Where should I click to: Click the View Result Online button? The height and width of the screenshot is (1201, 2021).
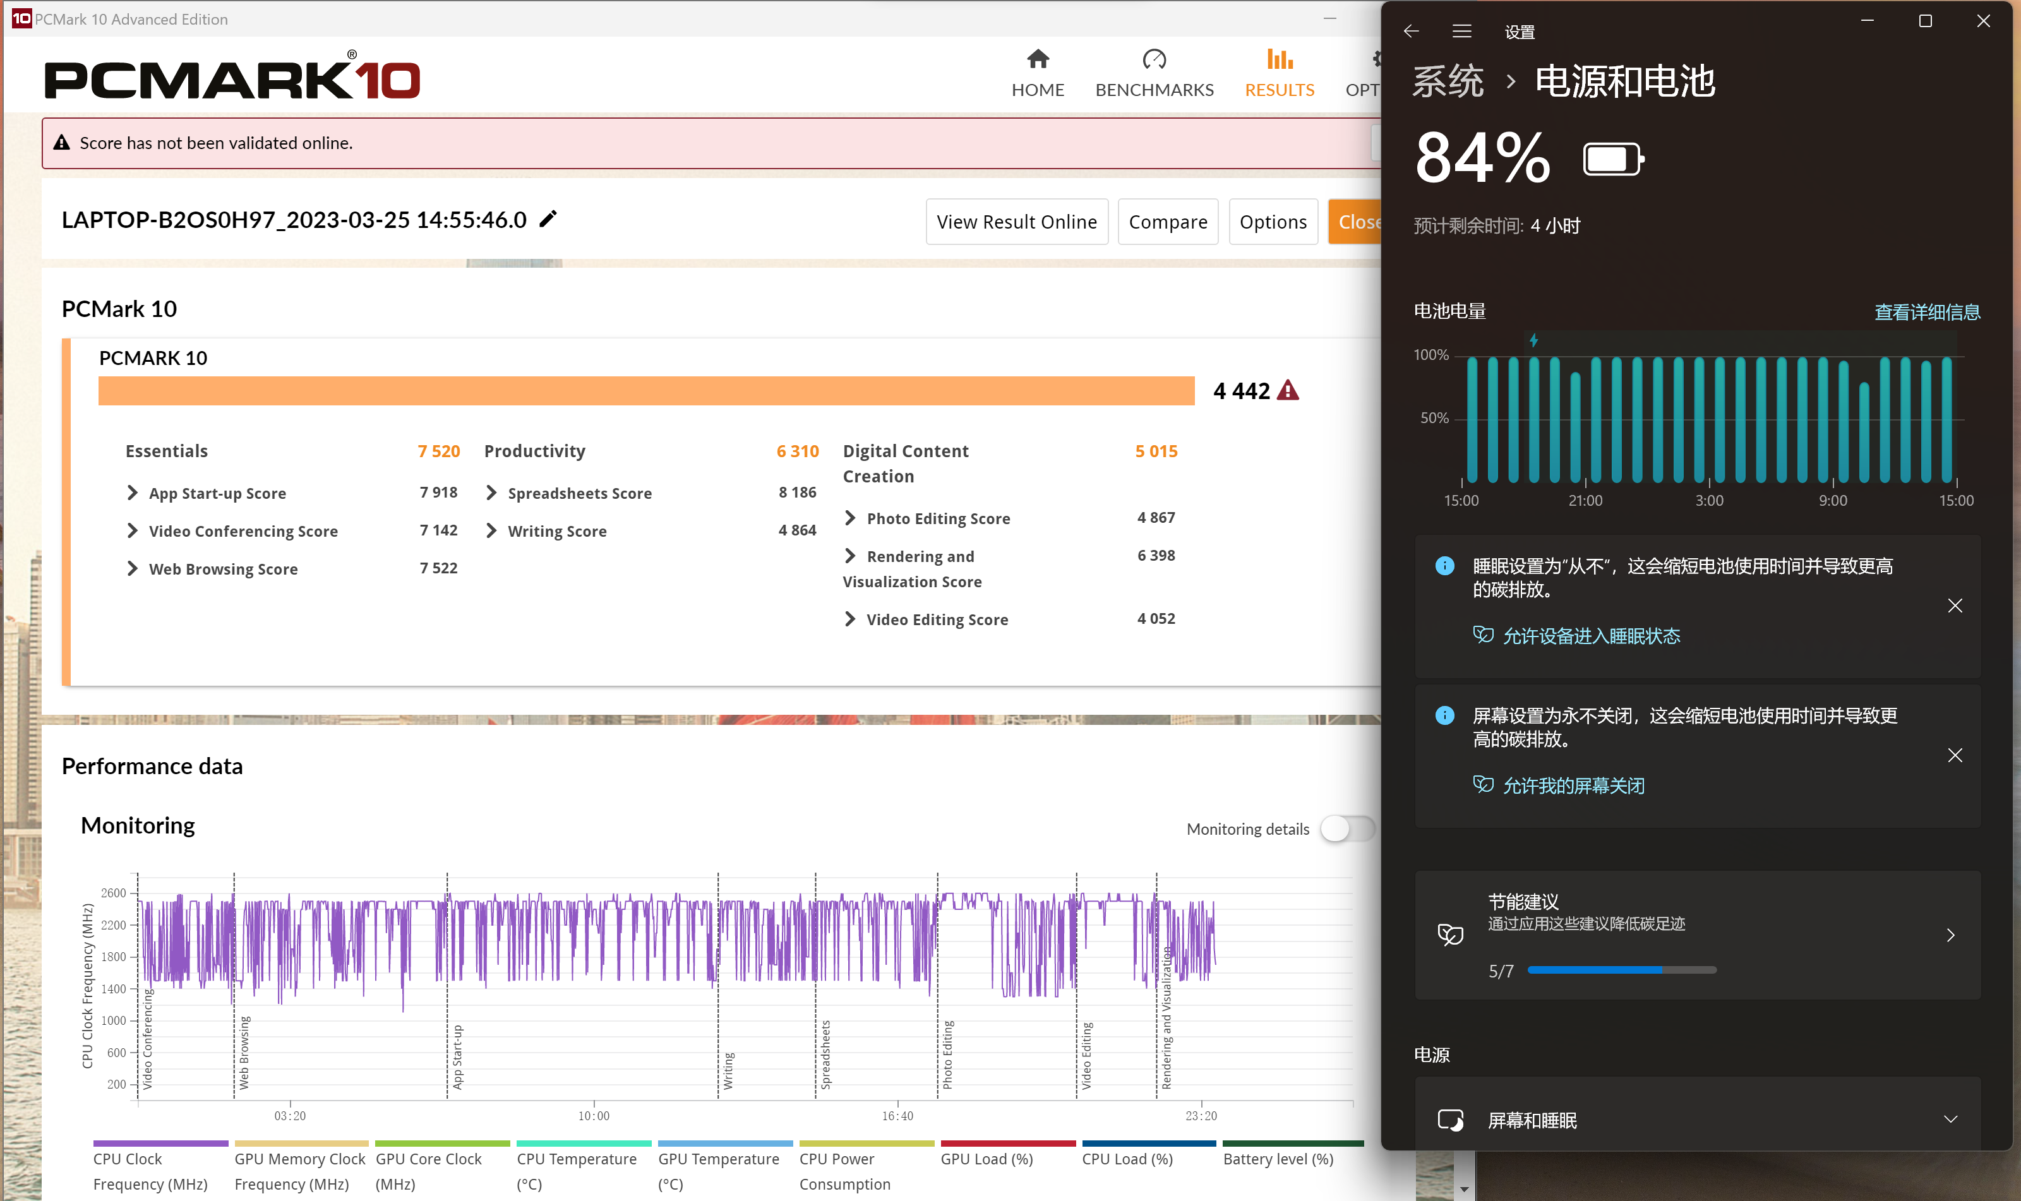pos(1017,222)
